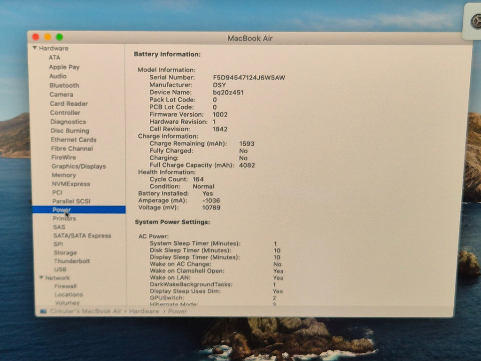Viewport: 481px width, 361px height.
Task: Select Volumes under Network
Action: (67, 302)
